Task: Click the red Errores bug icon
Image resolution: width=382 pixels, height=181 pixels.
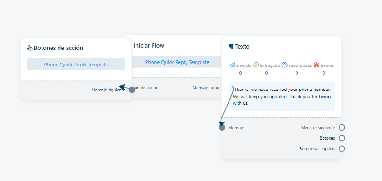Action: [316, 65]
